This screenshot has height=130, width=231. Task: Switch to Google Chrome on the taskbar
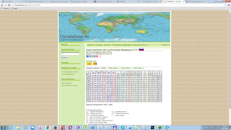48,127
